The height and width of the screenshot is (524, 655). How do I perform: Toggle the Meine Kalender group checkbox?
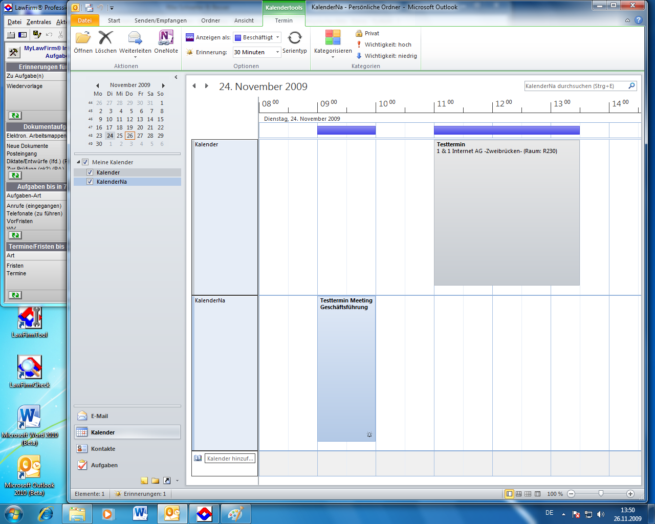click(x=85, y=162)
